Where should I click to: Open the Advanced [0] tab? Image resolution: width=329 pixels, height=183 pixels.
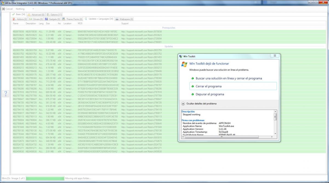pos(36,15)
